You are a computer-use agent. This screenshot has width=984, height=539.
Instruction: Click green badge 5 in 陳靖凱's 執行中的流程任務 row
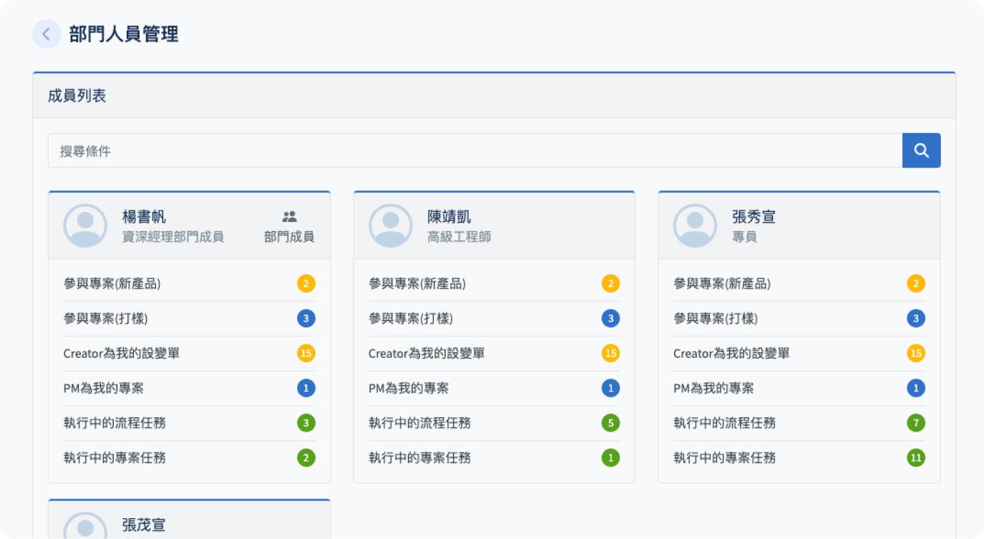(610, 423)
